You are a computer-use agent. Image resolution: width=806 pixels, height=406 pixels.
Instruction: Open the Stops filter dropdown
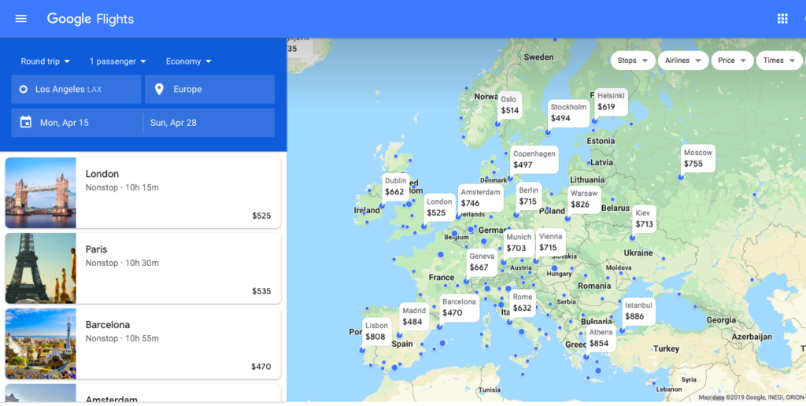point(633,61)
